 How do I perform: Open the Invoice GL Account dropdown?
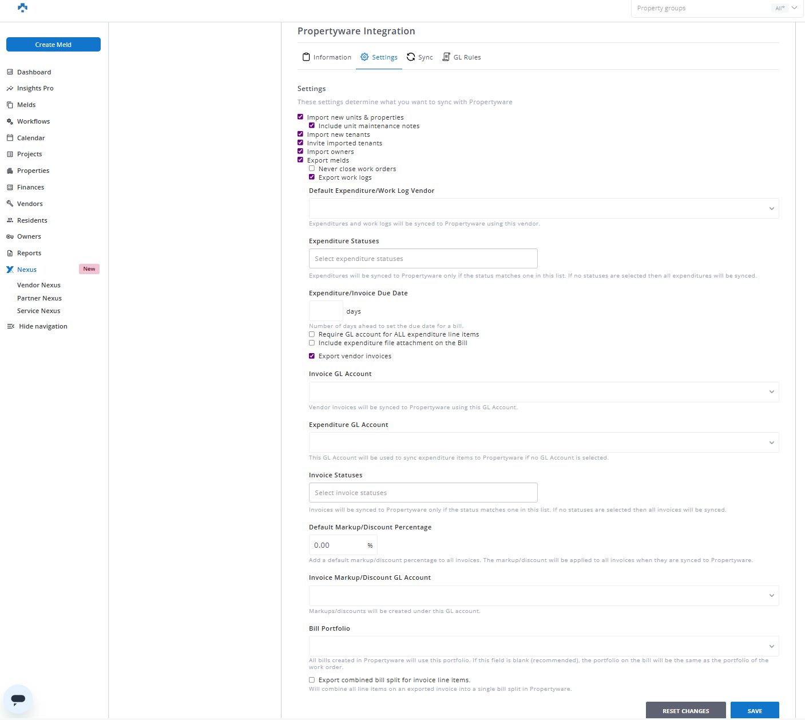coord(544,392)
